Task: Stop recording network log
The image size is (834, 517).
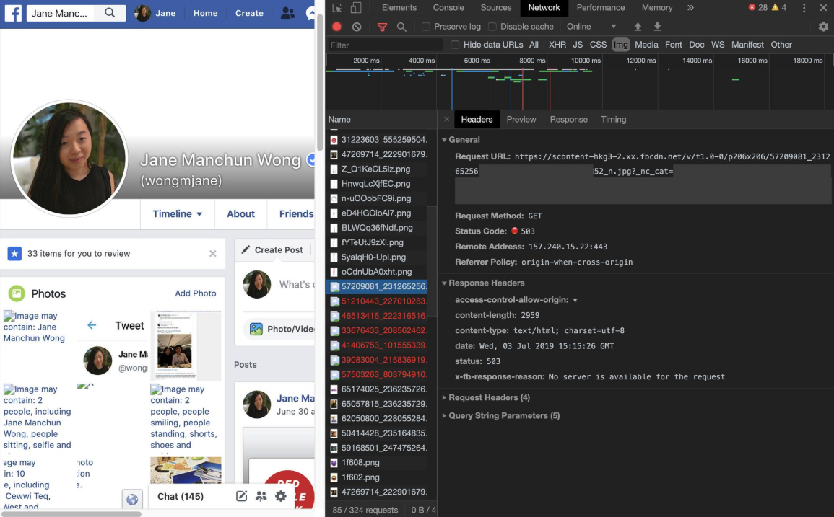Action: tap(336, 27)
